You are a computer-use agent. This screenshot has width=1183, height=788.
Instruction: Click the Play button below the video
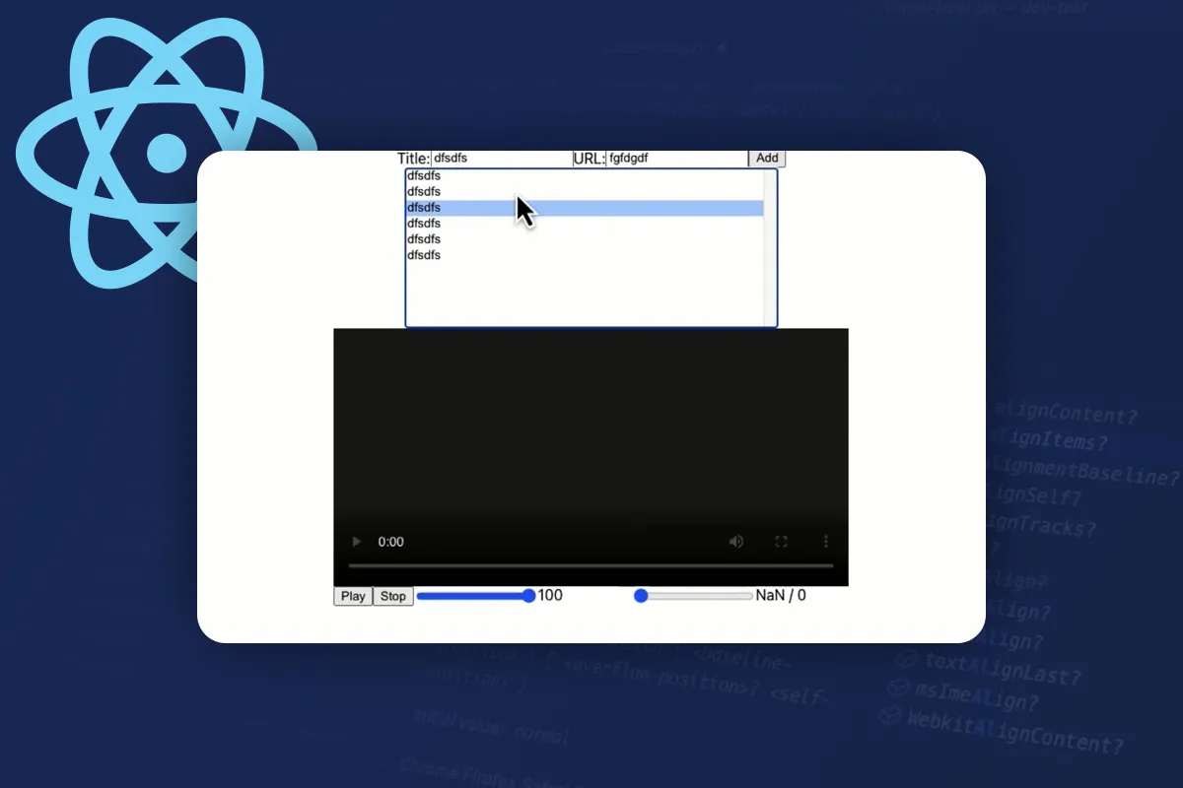coord(353,596)
